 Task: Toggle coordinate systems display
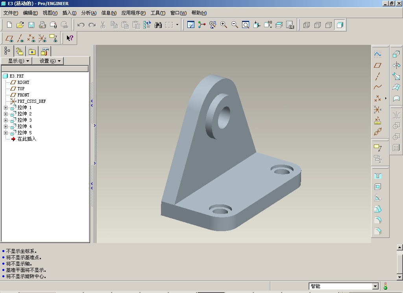point(43,38)
